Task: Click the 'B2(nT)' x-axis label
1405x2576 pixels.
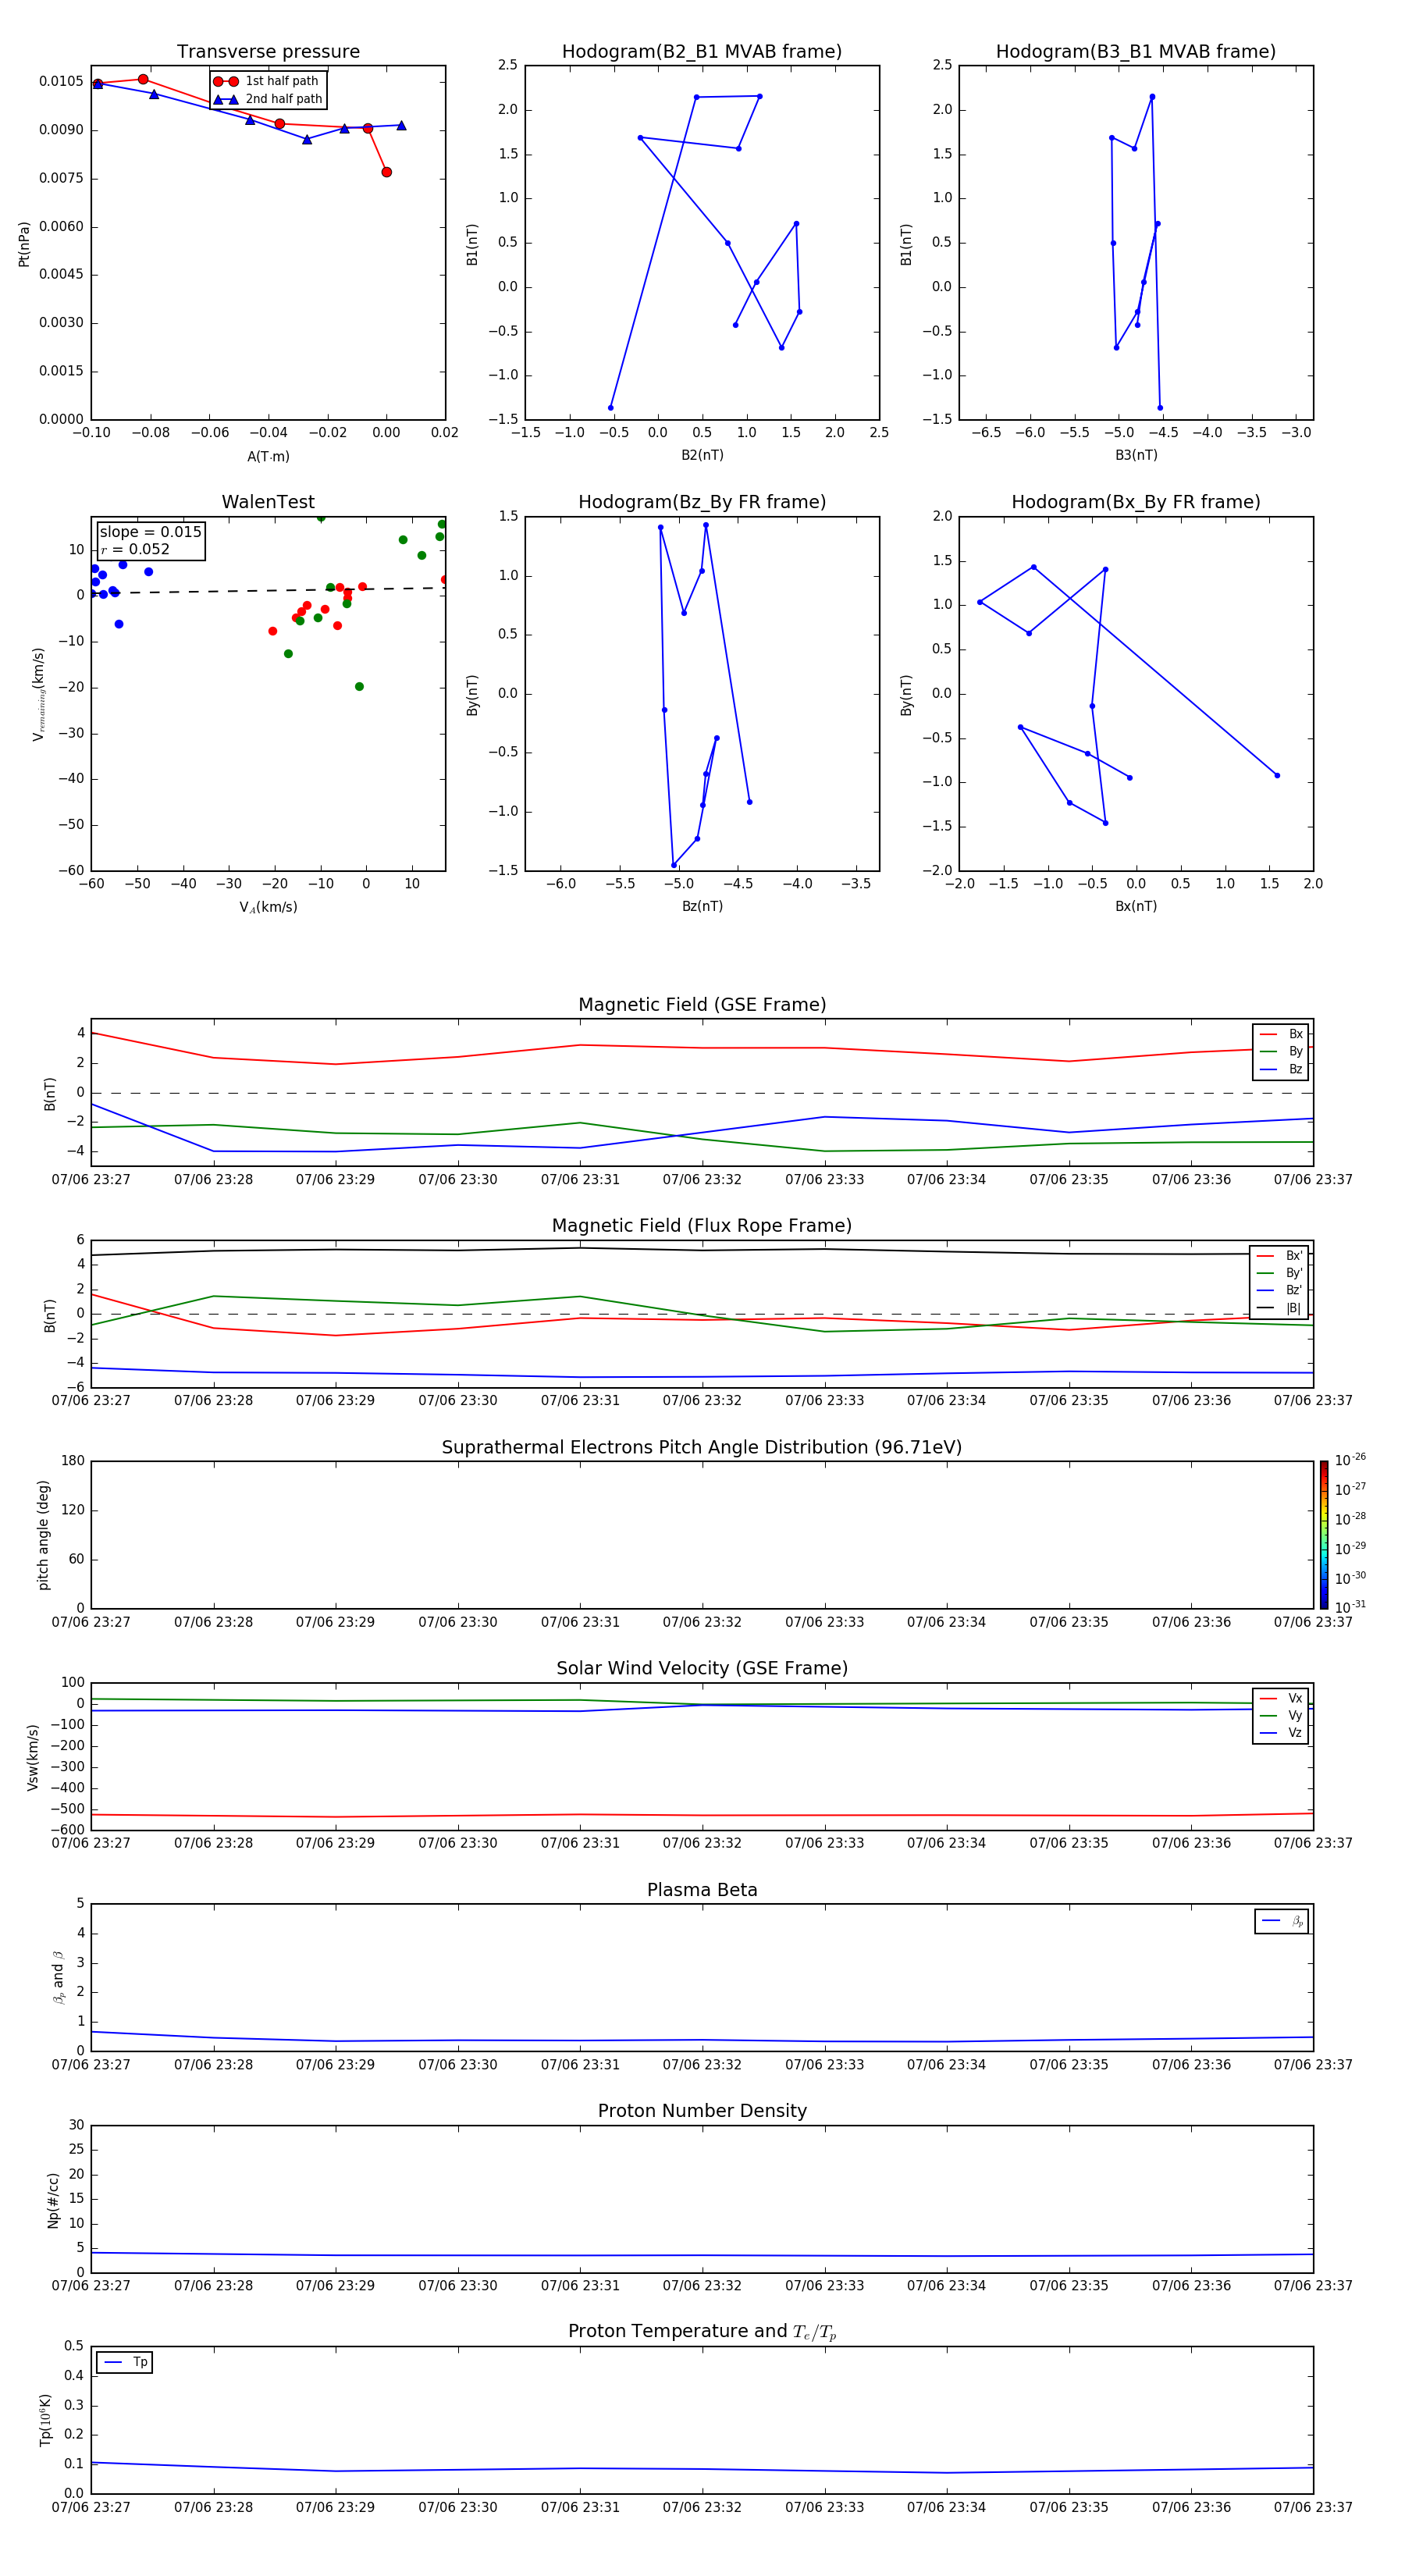Action: click(x=702, y=455)
